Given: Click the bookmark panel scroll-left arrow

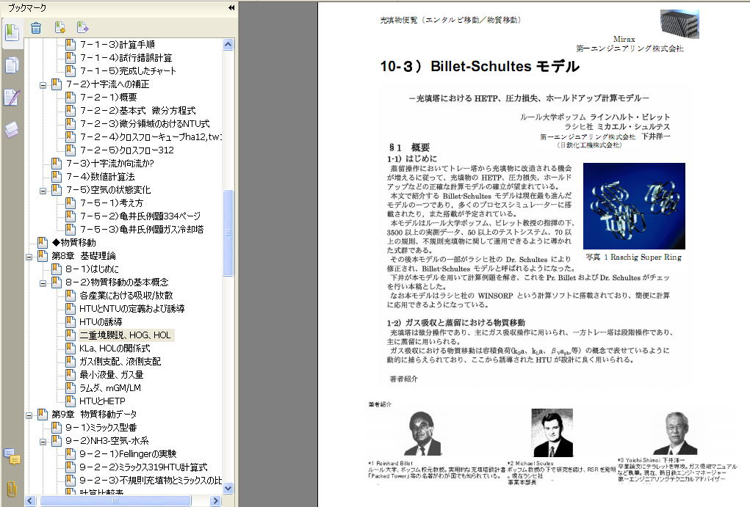Looking at the screenshot, I should coord(30,501).
